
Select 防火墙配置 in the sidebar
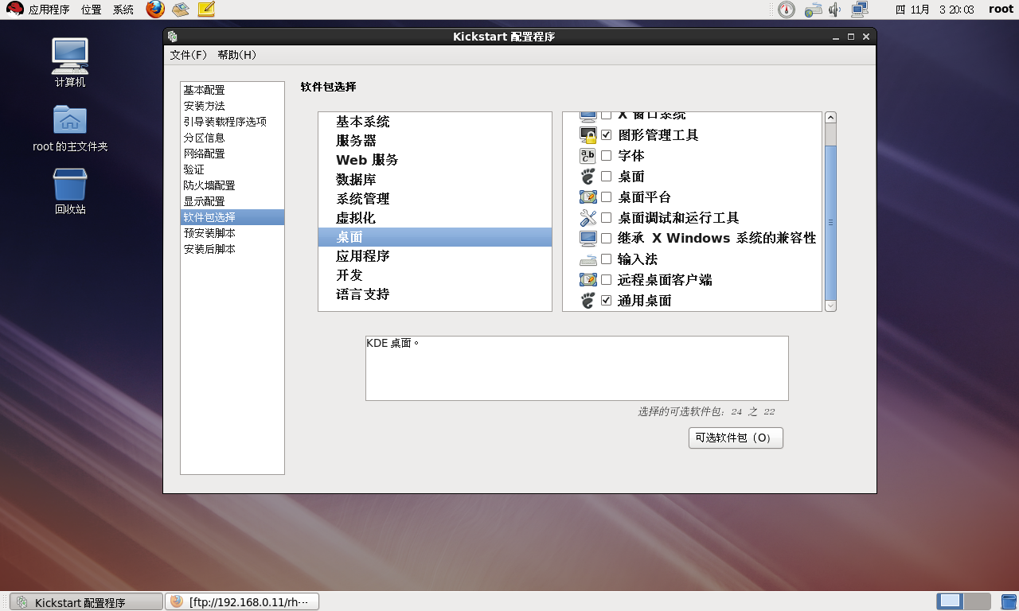coord(232,185)
